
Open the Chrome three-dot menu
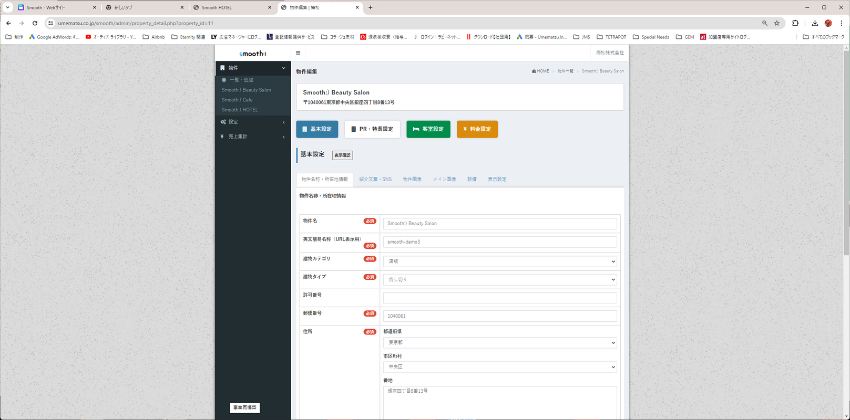(841, 23)
